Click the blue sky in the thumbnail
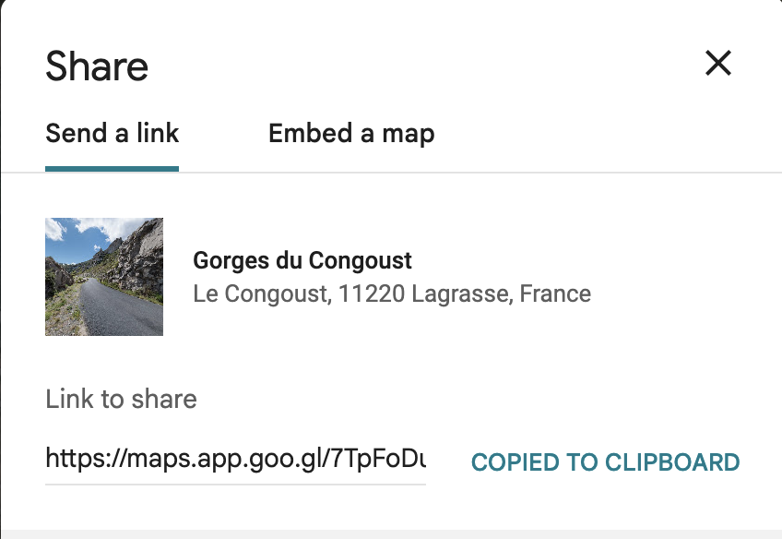Viewport: 782px width, 539px height. 70,245
